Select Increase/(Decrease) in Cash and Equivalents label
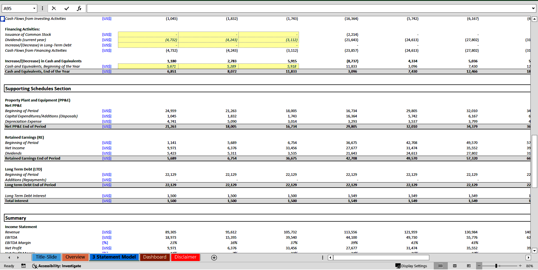The height and width of the screenshot is (270, 538). click(x=43, y=61)
